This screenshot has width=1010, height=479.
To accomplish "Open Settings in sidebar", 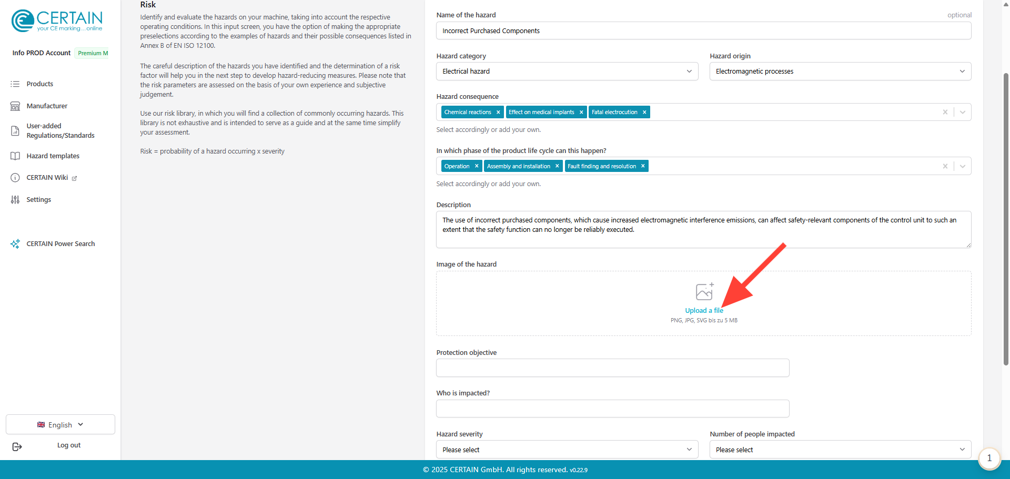I will 39,200.
